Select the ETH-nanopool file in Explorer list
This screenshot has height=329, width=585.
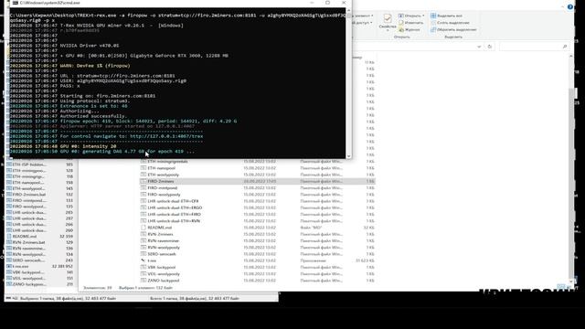[x=161, y=168]
